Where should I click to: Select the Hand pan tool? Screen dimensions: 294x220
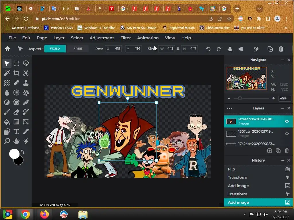click(16, 141)
